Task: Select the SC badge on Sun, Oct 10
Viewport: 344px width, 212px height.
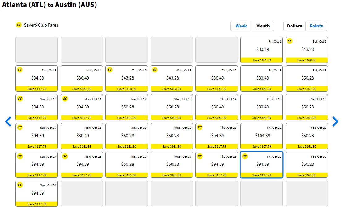Action: [x=19, y=99]
